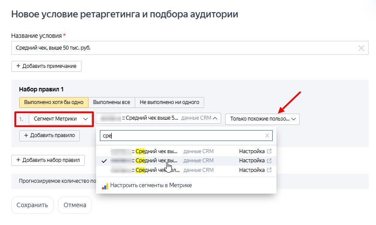Collapse the segment selector "Средний чек выше 5..."
376x225 pixels.
(x=158, y=118)
